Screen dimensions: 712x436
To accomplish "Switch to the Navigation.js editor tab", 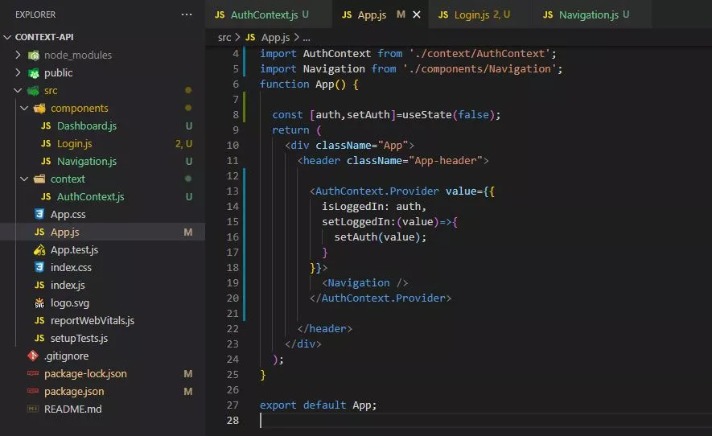I will tap(593, 14).
